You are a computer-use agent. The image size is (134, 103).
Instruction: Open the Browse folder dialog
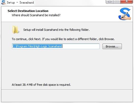coord(112,46)
